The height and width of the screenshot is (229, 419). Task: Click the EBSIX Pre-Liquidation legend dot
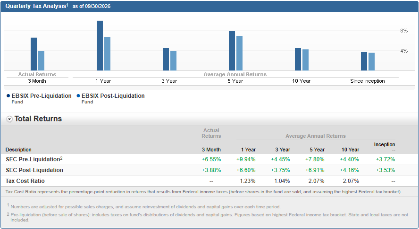click(8, 96)
